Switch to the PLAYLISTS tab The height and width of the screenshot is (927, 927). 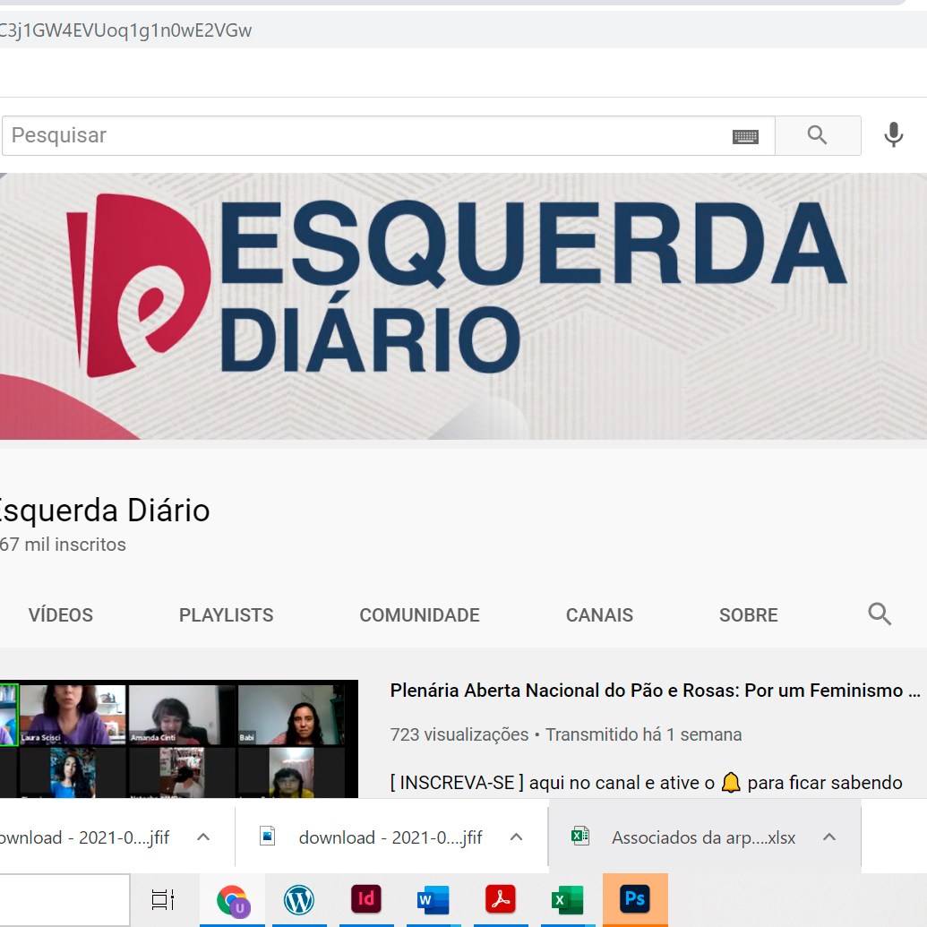pos(226,615)
